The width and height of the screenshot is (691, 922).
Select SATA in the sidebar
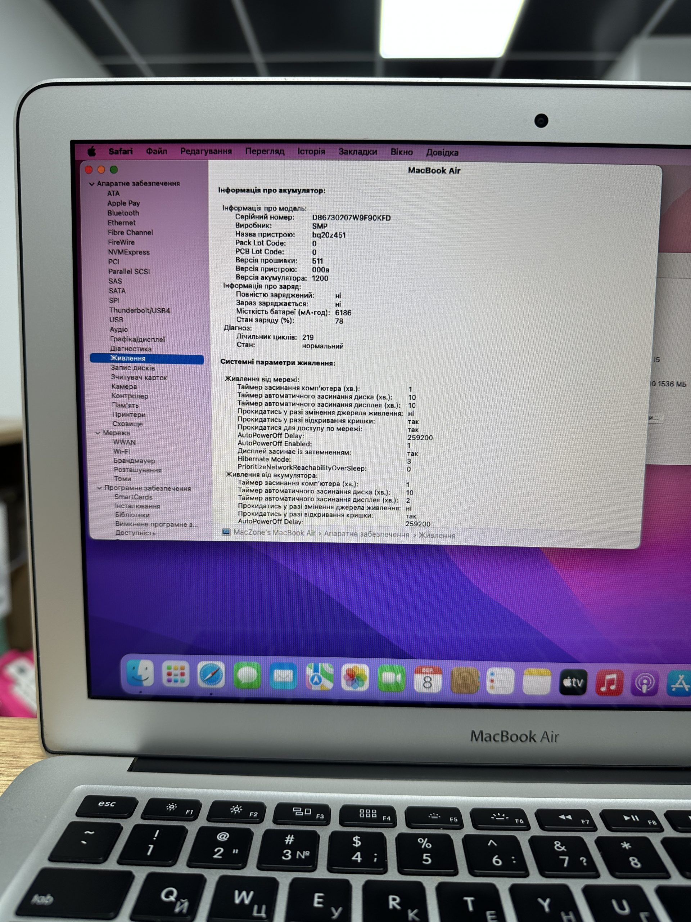117,291
